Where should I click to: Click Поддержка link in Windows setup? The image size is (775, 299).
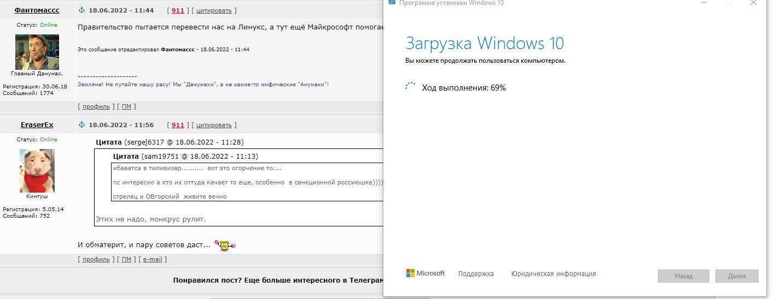[476, 274]
